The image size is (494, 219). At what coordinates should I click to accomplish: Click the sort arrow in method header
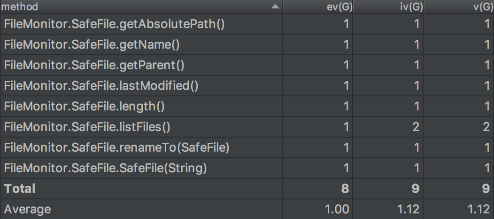(x=275, y=7)
